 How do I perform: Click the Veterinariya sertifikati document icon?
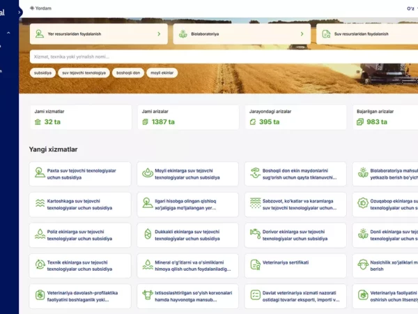[x=255, y=265]
